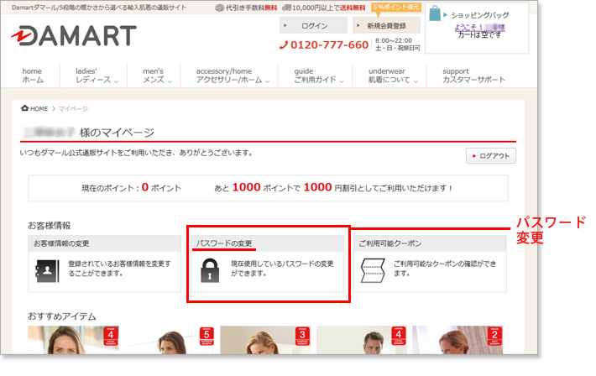Click 代引き手数料無料 banner text
Image resolution: width=596 pixels, height=376 pixels.
[x=251, y=8]
